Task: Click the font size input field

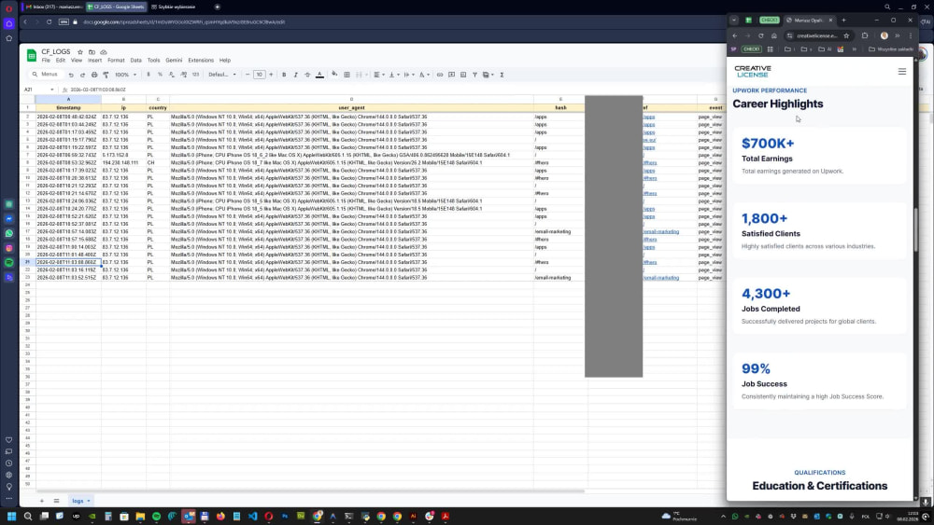Action: 259,75
